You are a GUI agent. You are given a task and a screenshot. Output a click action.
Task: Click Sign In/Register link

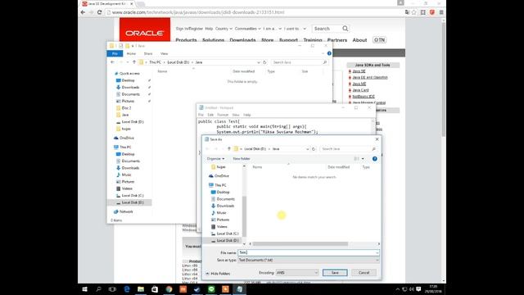click(x=189, y=29)
